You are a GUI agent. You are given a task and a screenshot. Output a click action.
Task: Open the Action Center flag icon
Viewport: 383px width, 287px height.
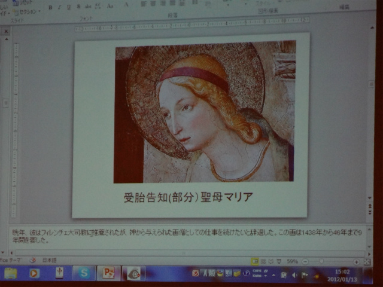[x=305, y=276]
